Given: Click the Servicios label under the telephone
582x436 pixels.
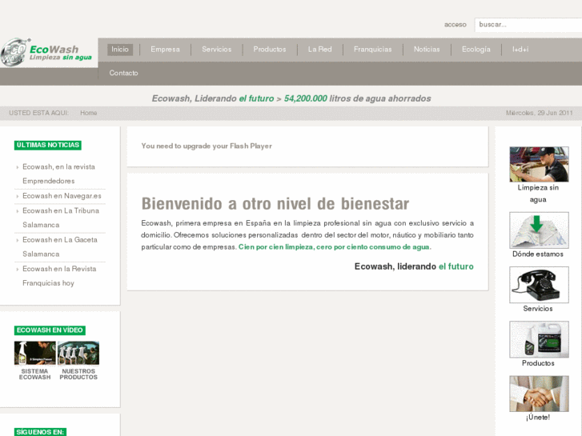Looking at the screenshot, I should point(538,309).
